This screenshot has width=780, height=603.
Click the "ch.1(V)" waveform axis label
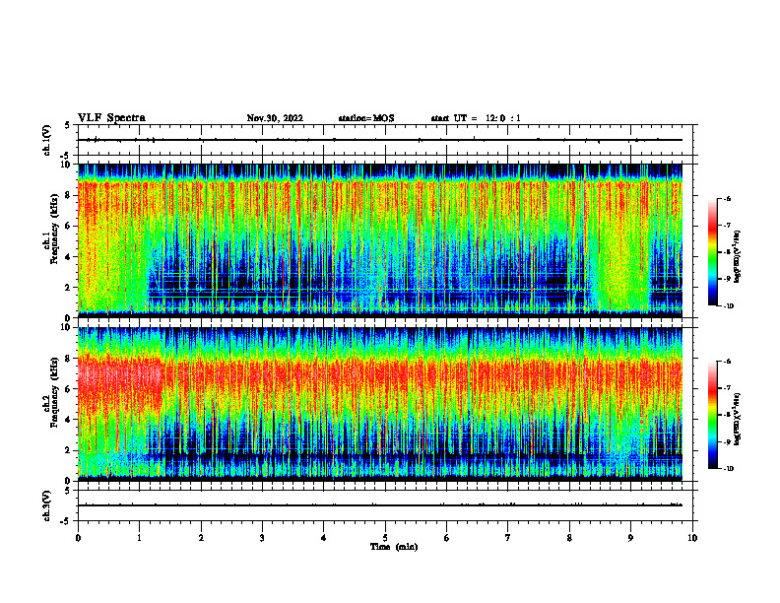pos(47,140)
